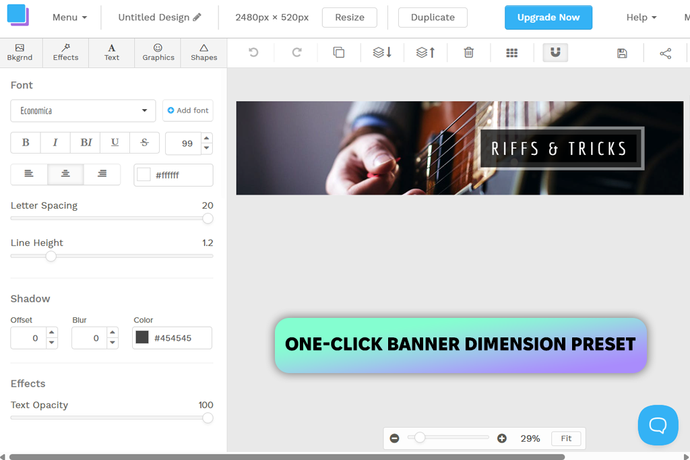Viewport: 690px width, 460px height.
Task: Toggle the magnet snap icon
Action: (555, 53)
